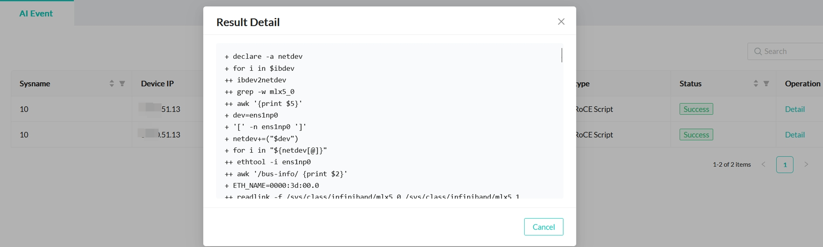This screenshot has height=247, width=823.
Task: Sort table using Sysname sort arrows
Action: tap(112, 84)
